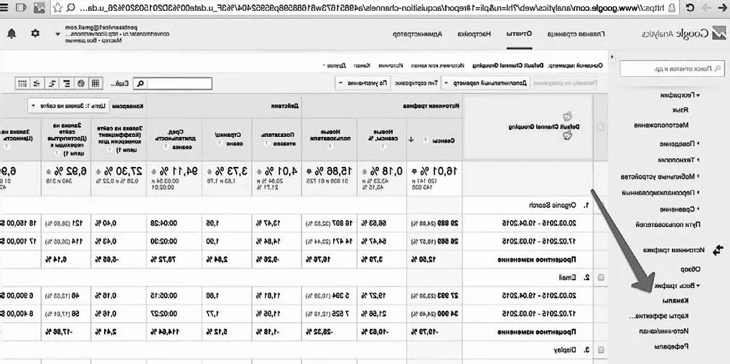Click the 'Поиск отчетов' search field

pyautogui.click(x=673, y=69)
